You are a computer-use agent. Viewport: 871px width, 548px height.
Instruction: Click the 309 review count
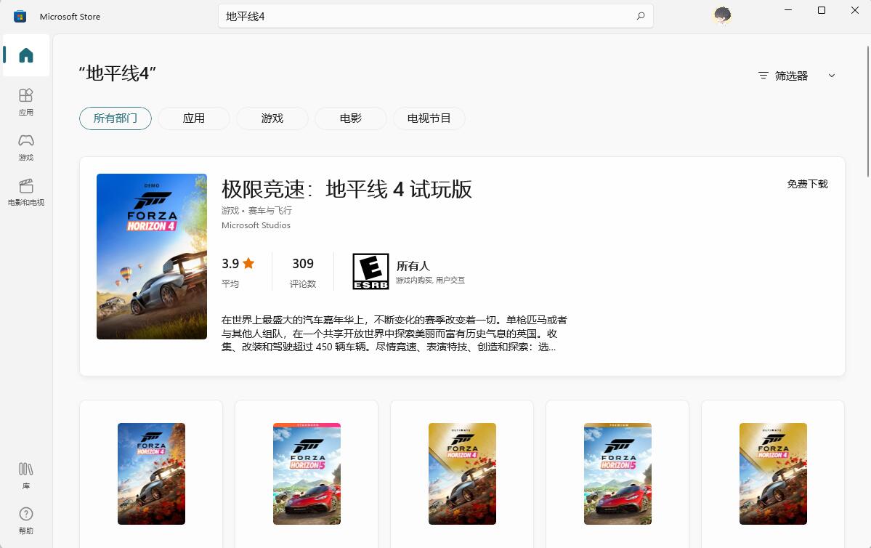click(x=303, y=263)
